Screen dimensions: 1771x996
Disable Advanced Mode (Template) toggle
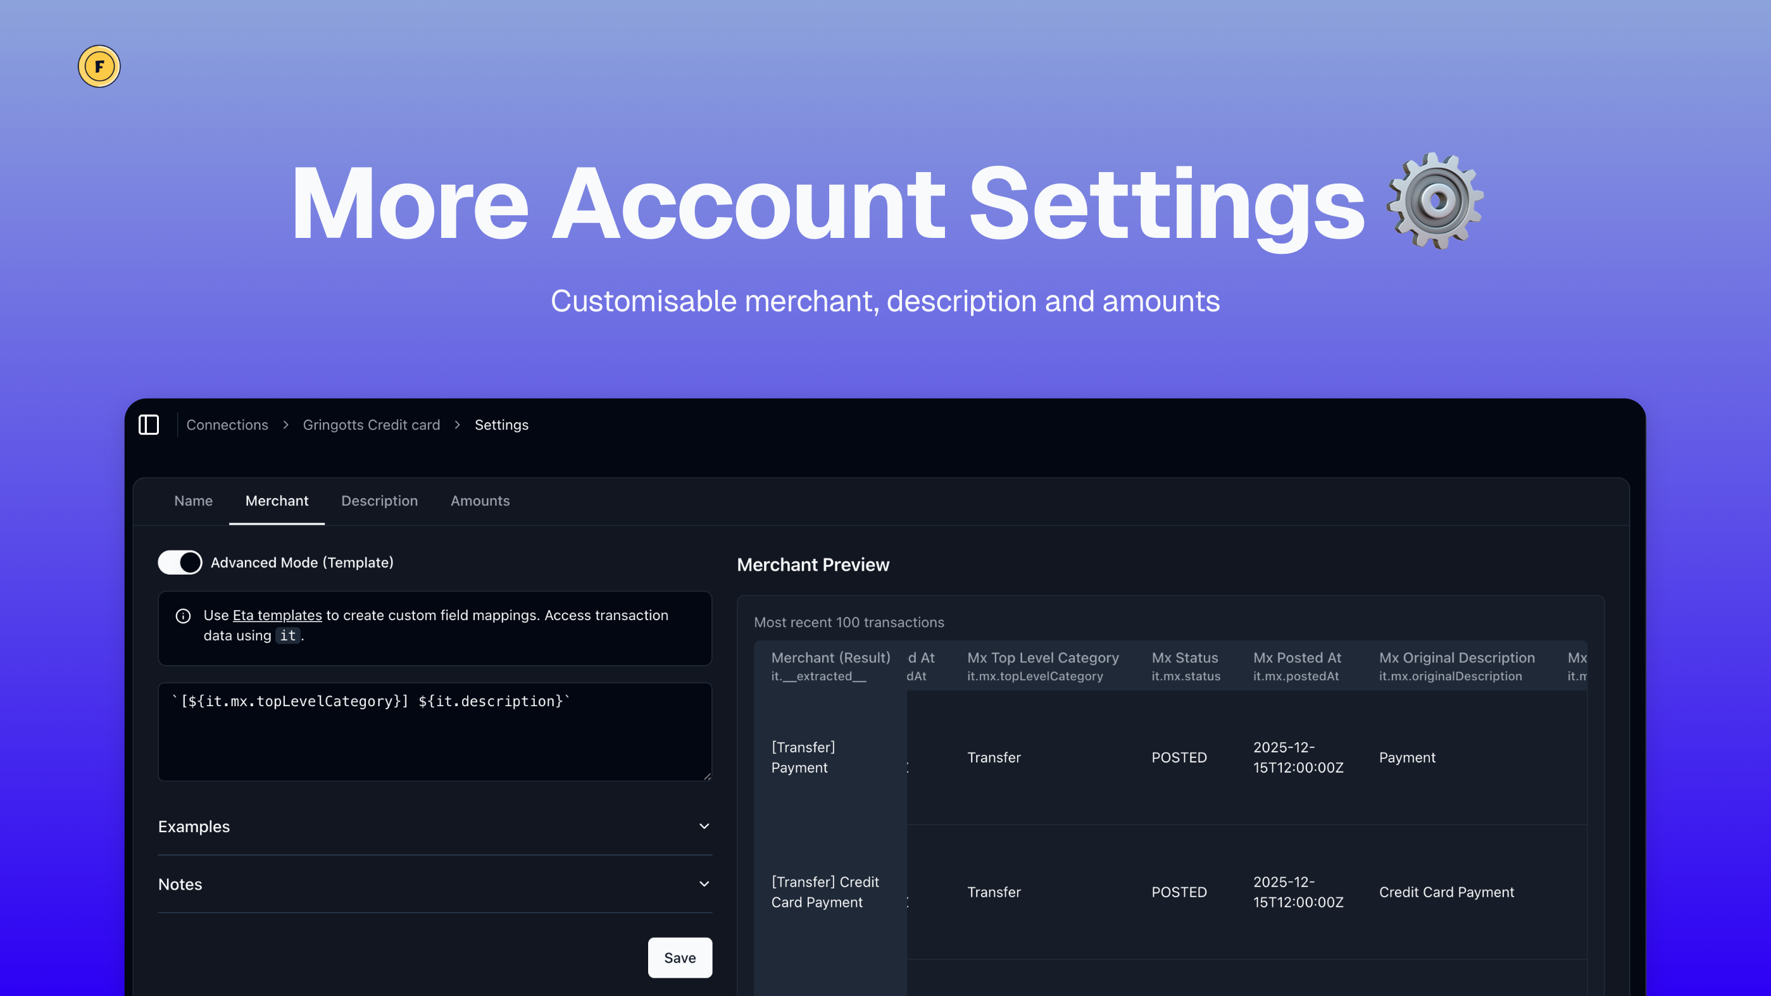coord(180,563)
